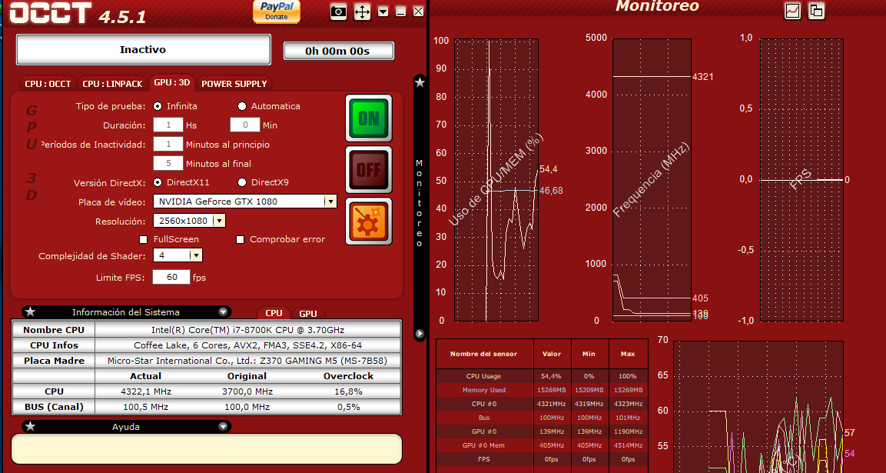Click the star beside Información del Sistema
The height and width of the screenshot is (473, 886).
point(31,311)
